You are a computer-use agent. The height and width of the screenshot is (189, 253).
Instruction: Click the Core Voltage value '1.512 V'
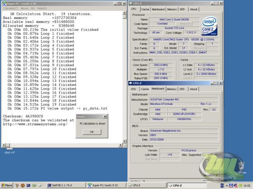pos(192,32)
